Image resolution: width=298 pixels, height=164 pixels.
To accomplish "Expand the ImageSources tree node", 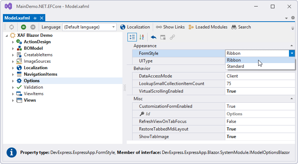I will (x=13, y=62).
